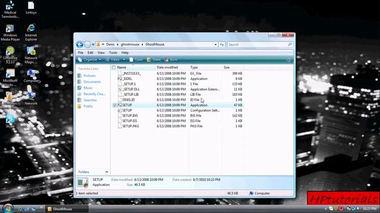Select the _SETUP.LIB file icon
380x213 pixels.
click(120, 95)
